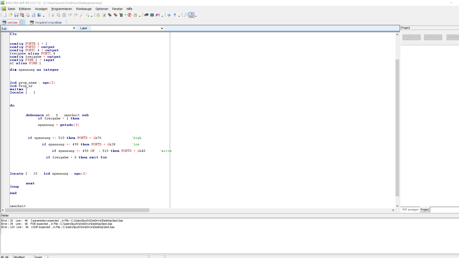Open dropdown arrow beside program chip icon
Image resolution: width=459 pixels, height=258 pixels.
pyautogui.click(x=125, y=15)
